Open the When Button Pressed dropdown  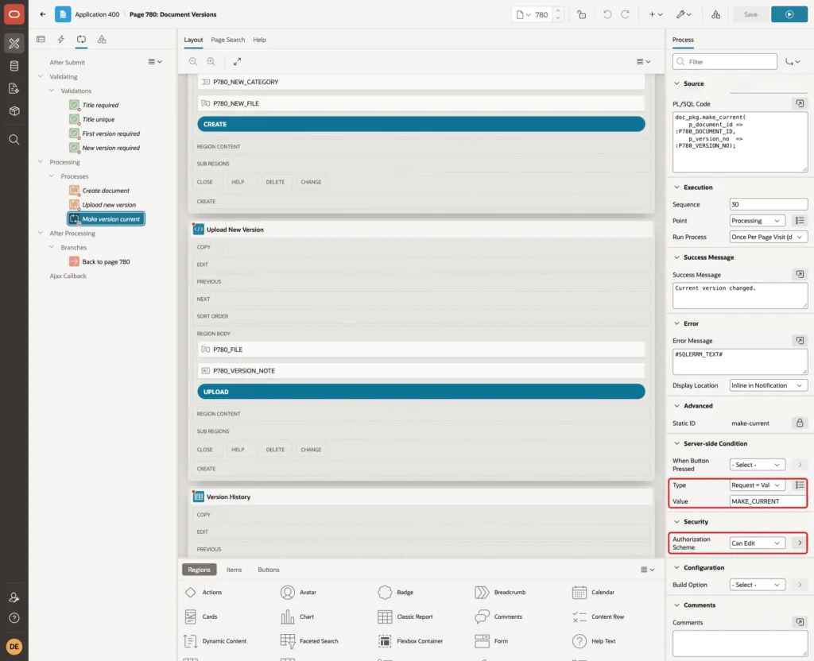pyautogui.click(x=757, y=465)
